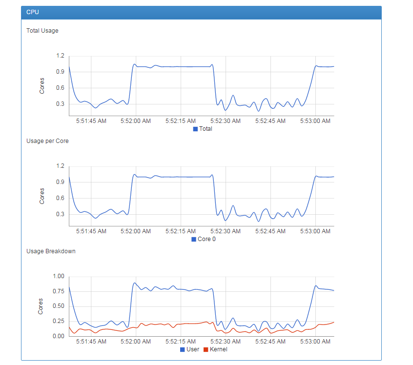Viewport: 413px width, 365px height.
Task: Click the 0.6 axis value in Total Usage chart
Action: (x=61, y=88)
